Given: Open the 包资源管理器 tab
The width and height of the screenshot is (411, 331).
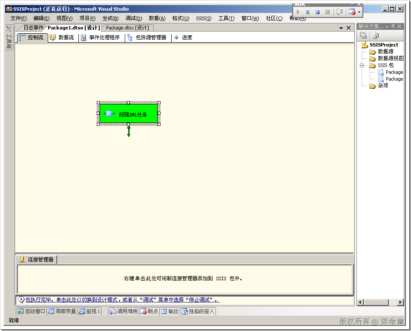Looking at the screenshot, I should click(x=147, y=38).
